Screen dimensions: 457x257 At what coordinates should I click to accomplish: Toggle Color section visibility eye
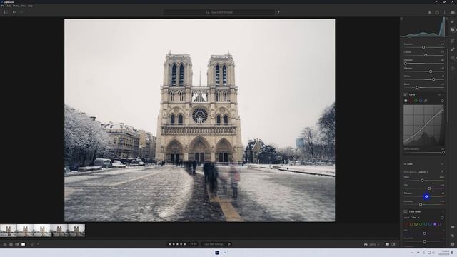coord(442,164)
